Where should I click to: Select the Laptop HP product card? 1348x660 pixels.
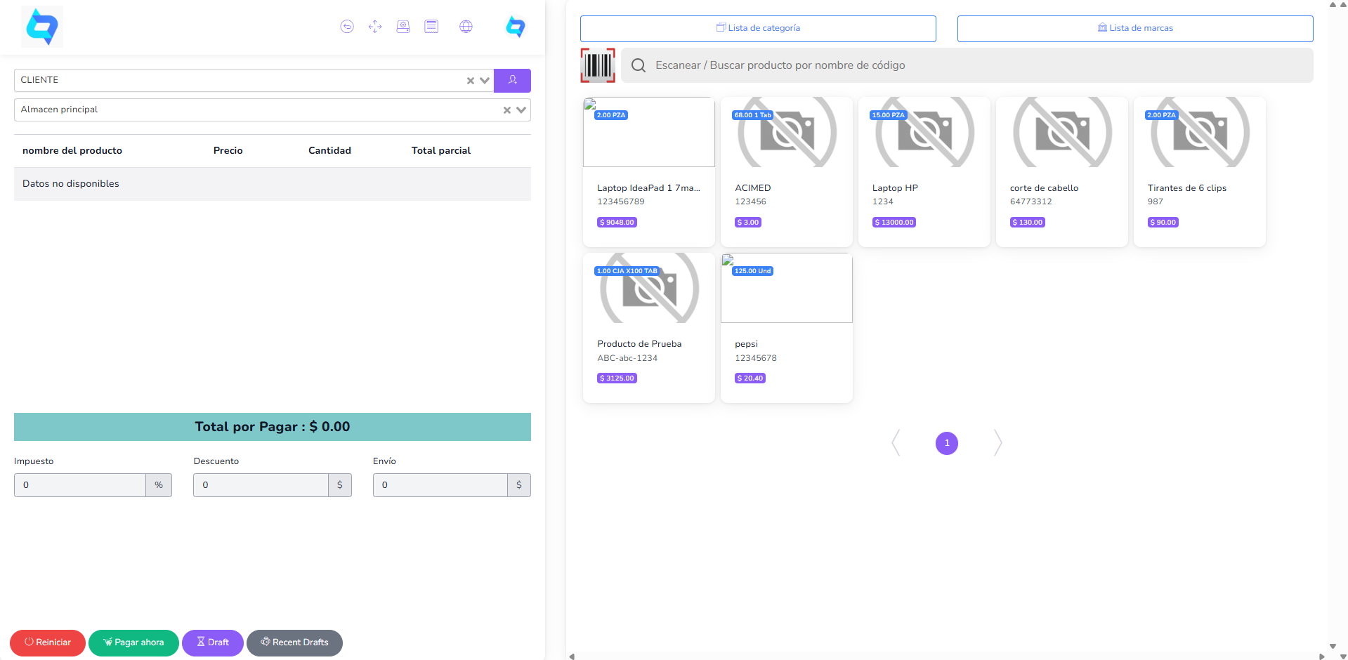pyautogui.click(x=924, y=172)
